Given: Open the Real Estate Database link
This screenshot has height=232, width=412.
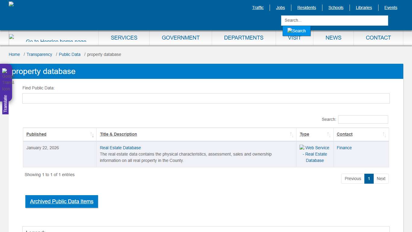Looking at the screenshot, I should [x=120, y=148].
